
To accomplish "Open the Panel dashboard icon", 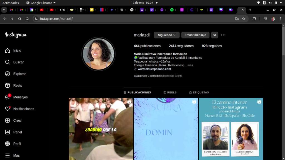I will pos(8,132).
